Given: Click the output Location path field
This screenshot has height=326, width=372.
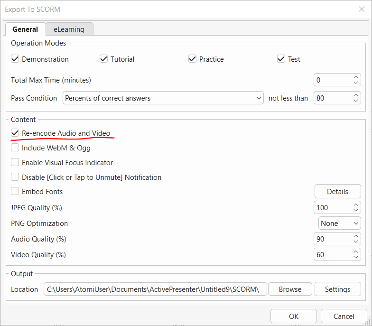Looking at the screenshot, I should click(155, 289).
